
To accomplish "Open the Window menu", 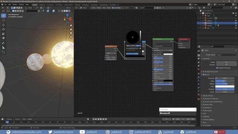I will point(21,4).
